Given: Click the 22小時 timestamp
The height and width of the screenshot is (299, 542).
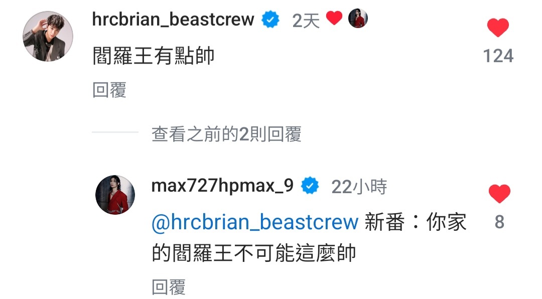Looking at the screenshot, I should pos(359,187).
